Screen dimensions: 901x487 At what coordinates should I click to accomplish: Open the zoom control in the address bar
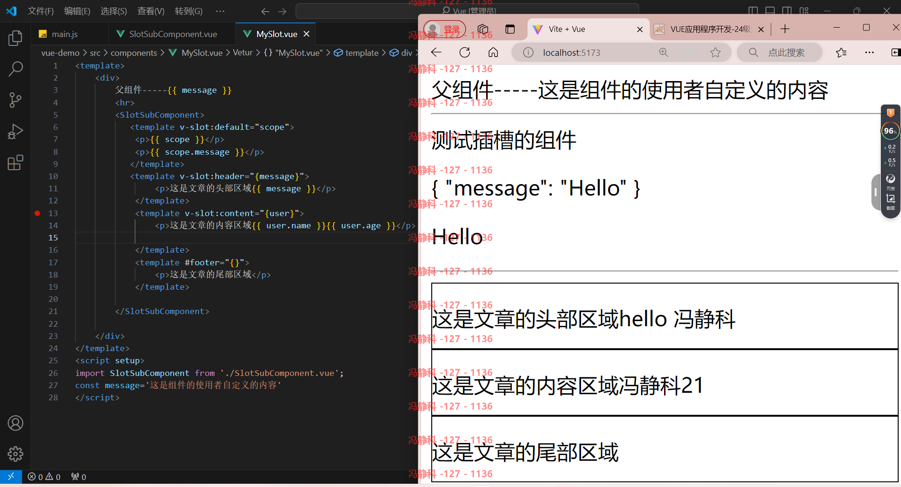(664, 52)
